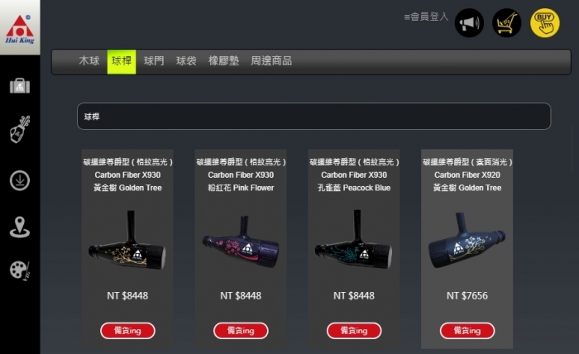Open Peacock Blue mallet product image
This screenshot has height=354, width=579.
coord(354,240)
